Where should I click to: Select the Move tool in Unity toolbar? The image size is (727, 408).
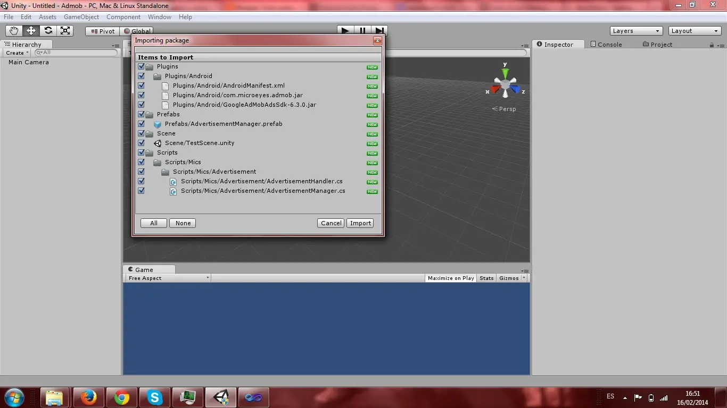pos(31,31)
